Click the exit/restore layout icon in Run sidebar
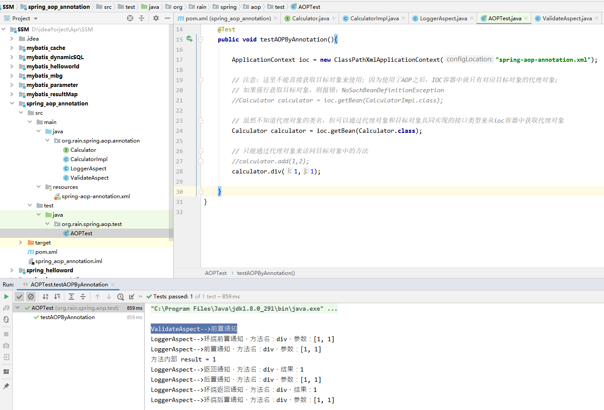 (x=6, y=357)
